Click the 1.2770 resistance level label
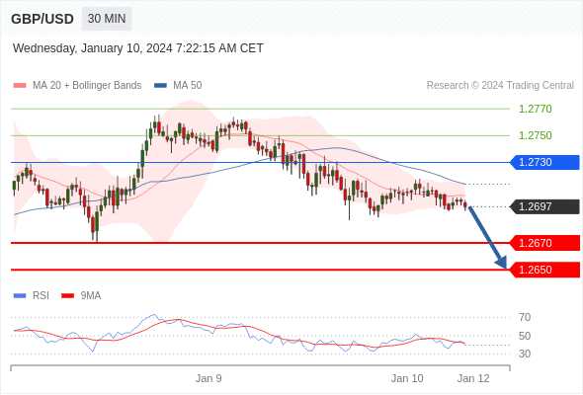 535,109
